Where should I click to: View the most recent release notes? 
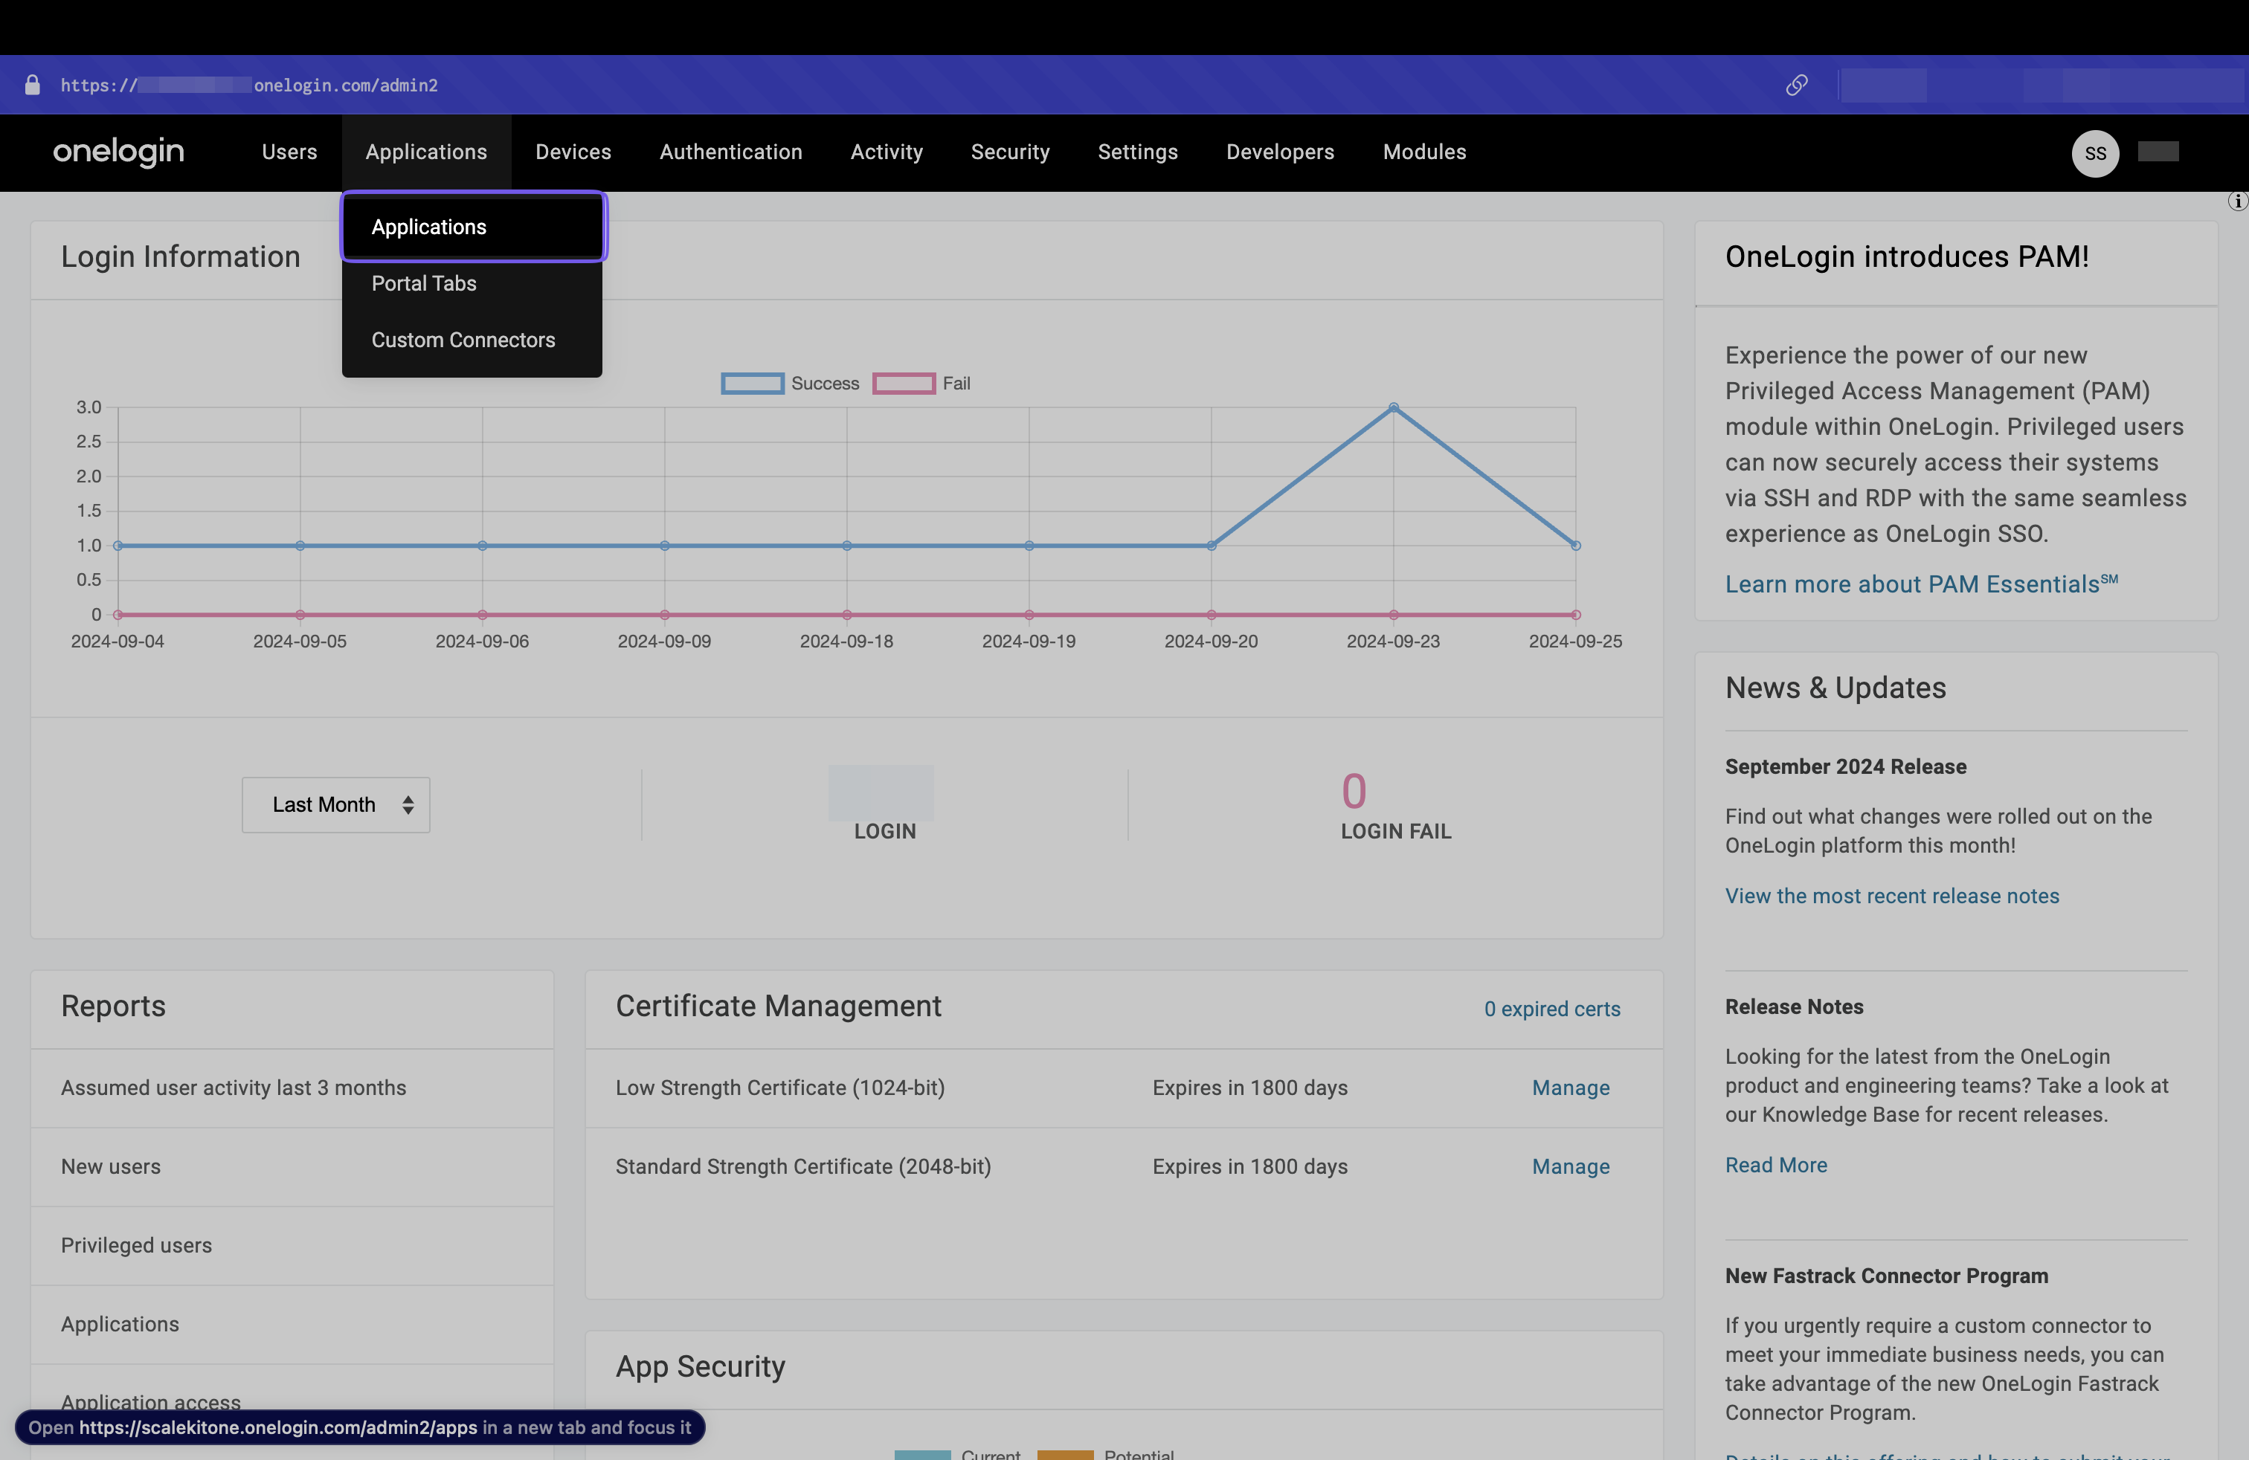[x=1892, y=895]
